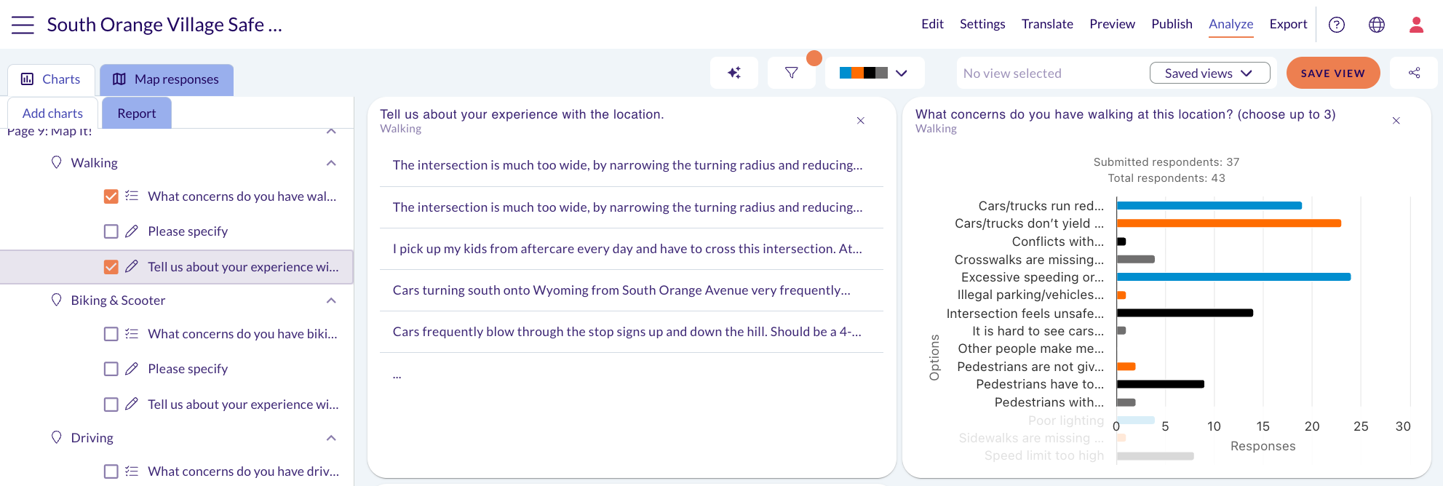Open the Export menu item

pos(1288,24)
